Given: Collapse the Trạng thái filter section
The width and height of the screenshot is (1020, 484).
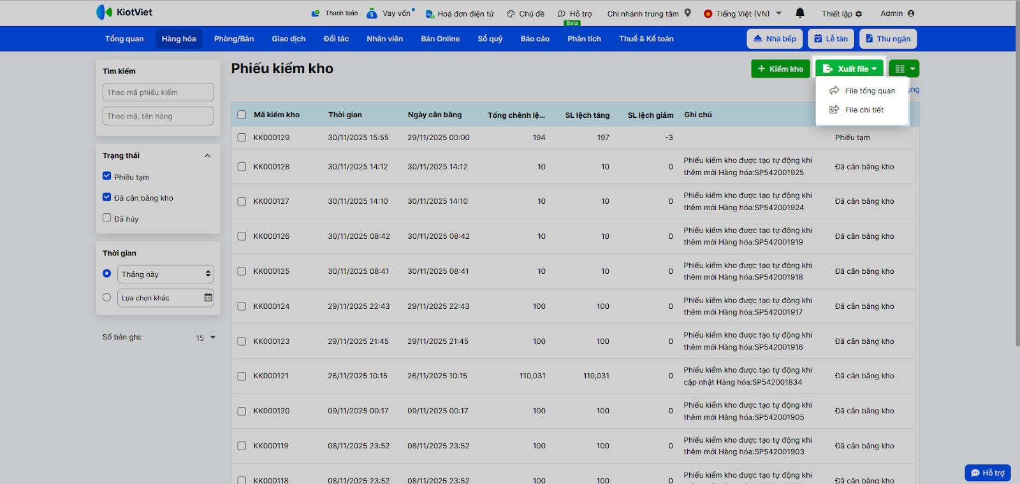Looking at the screenshot, I should (207, 156).
